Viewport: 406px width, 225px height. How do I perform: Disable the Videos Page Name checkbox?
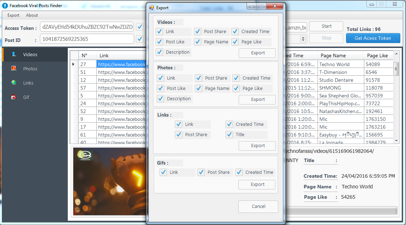(x=198, y=42)
